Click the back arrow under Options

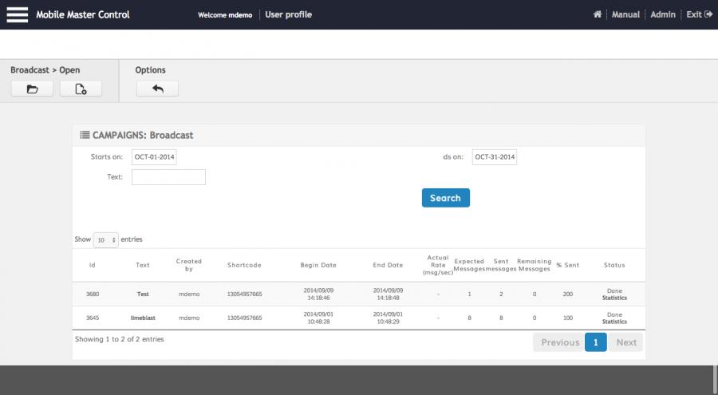point(157,89)
